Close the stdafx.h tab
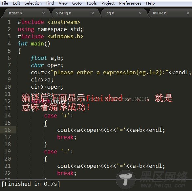The height and width of the screenshot is (191, 192). 43,13
